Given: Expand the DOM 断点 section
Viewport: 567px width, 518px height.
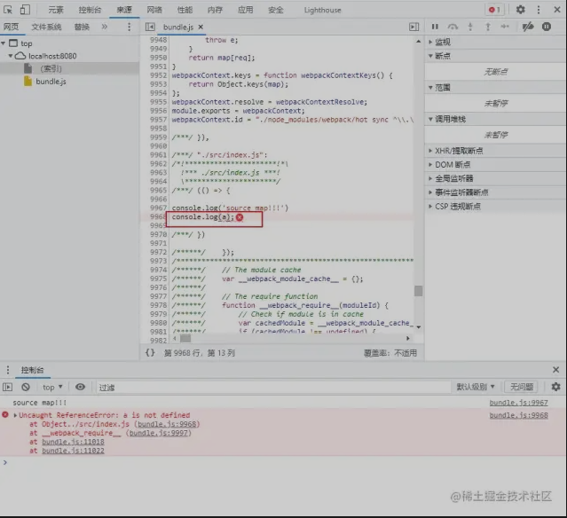Looking at the screenshot, I should (430, 164).
